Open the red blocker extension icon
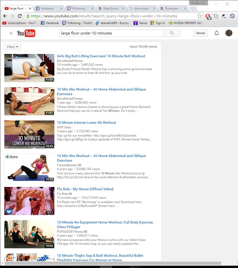The image size is (238, 268). tap(232, 16)
